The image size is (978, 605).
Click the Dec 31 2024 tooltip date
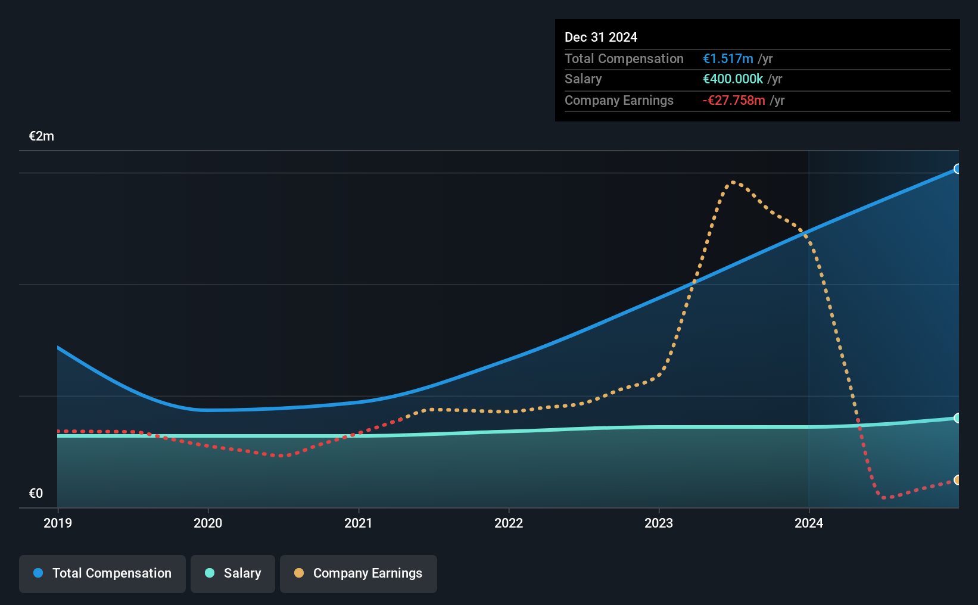coord(601,37)
